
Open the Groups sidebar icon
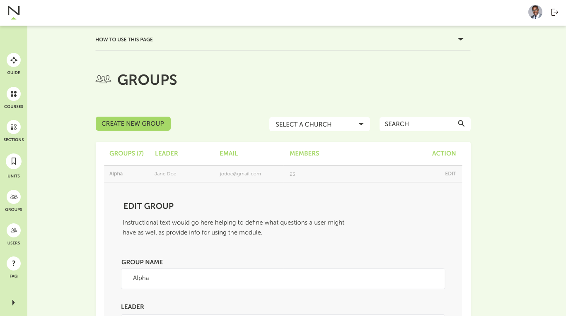point(14,197)
